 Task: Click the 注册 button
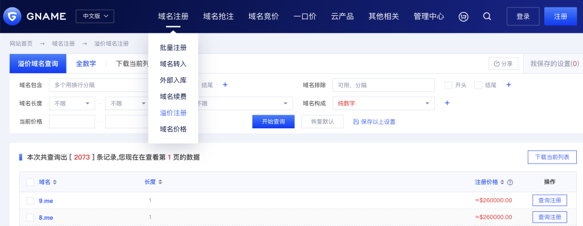click(x=561, y=16)
